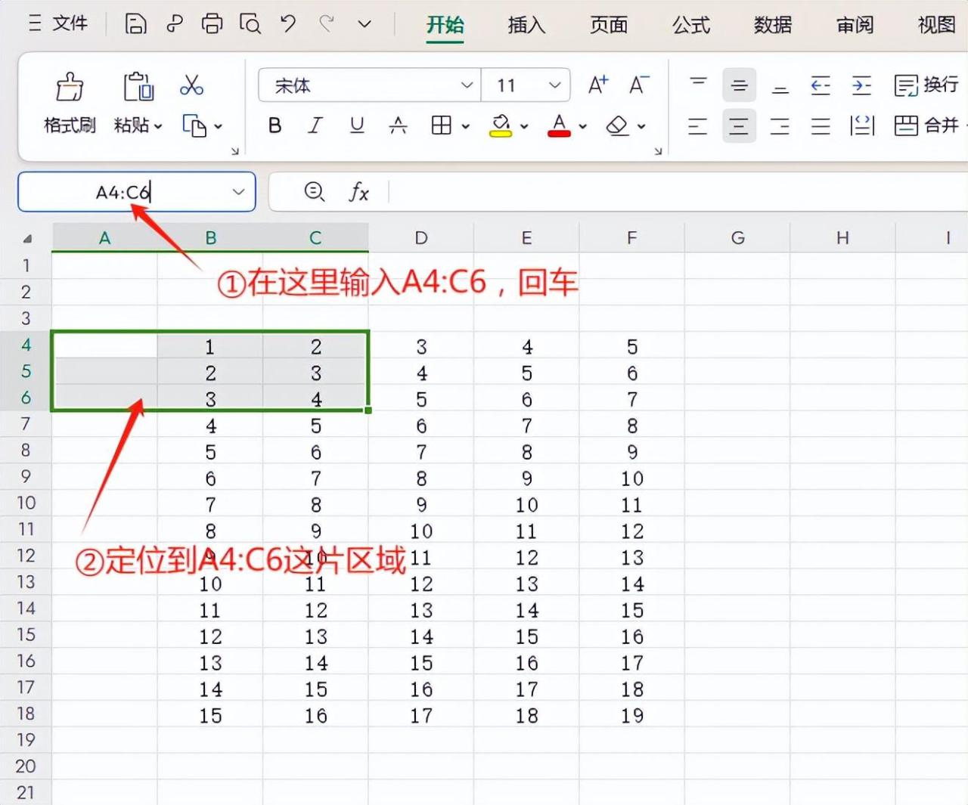Click the fx insert function icon
Viewport: 968px width, 805px height.
click(358, 192)
